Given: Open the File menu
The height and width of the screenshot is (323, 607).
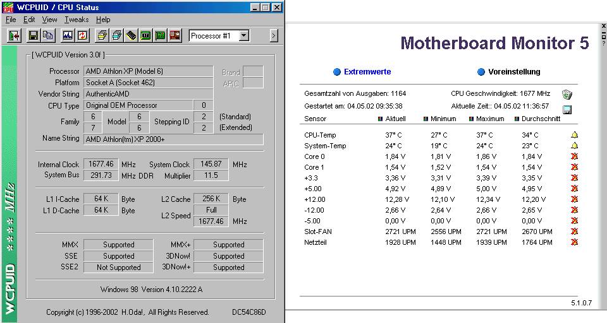Looking at the screenshot, I should click(x=11, y=20).
